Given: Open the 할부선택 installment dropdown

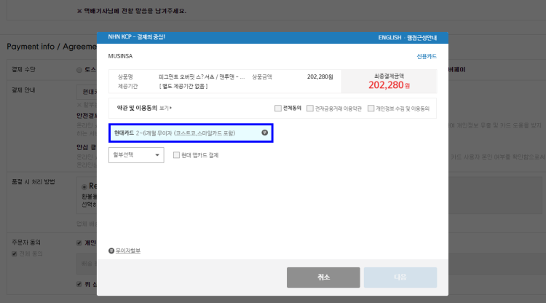Looking at the screenshot, I should coord(136,155).
